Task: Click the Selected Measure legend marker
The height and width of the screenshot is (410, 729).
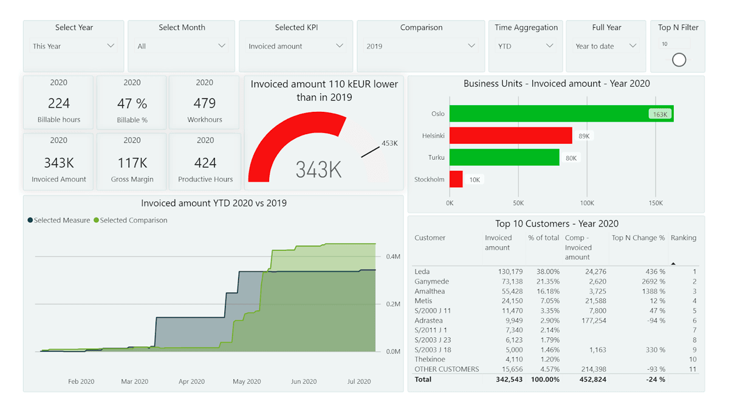Action: 30,220
